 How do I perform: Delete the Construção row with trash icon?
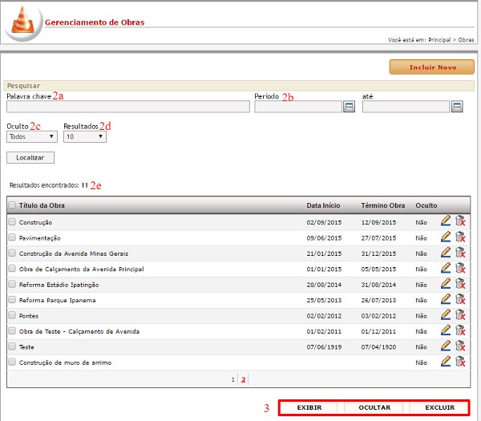(x=460, y=221)
